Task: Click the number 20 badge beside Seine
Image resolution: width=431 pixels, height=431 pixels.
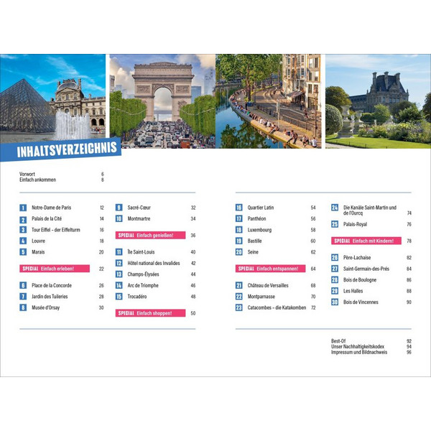Action: pyautogui.click(x=239, y=252)
